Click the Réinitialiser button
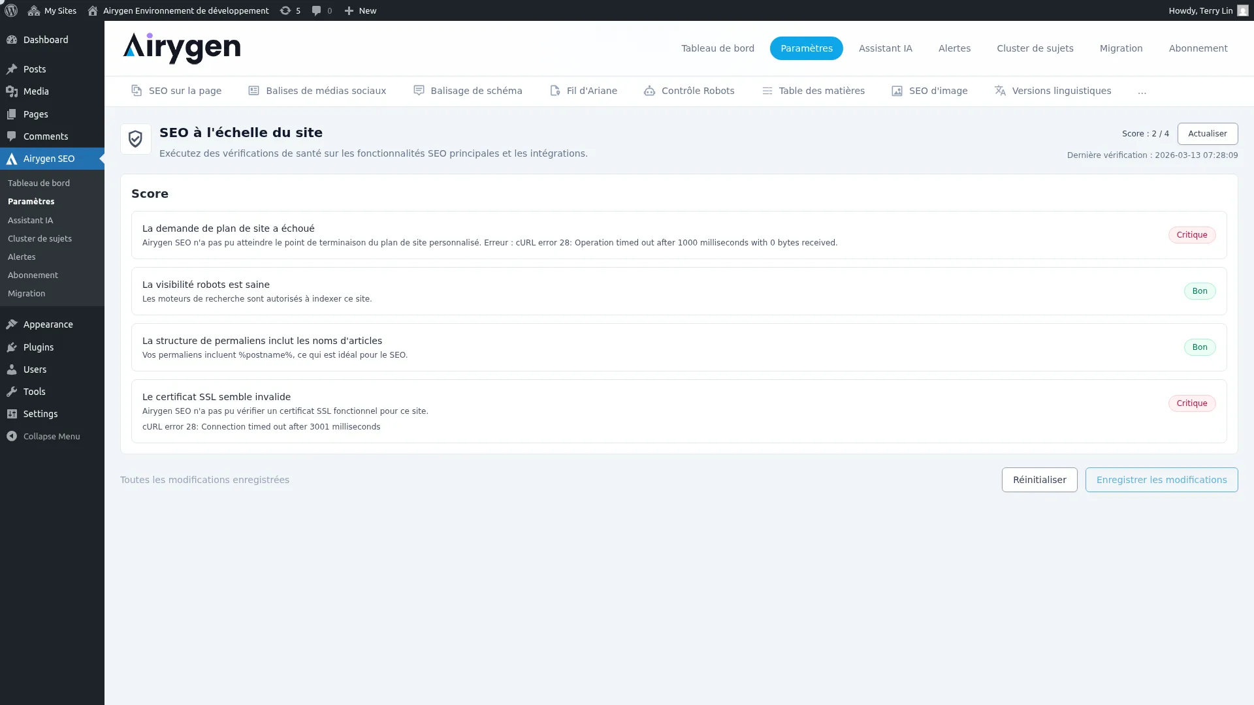The image size is (1254, 705). pos(1040,480)
